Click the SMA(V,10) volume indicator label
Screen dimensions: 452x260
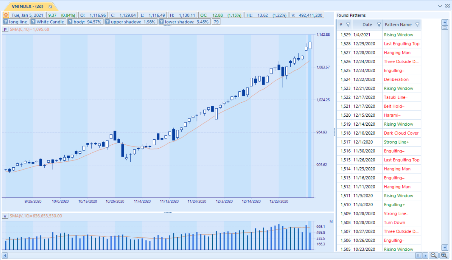36,216
